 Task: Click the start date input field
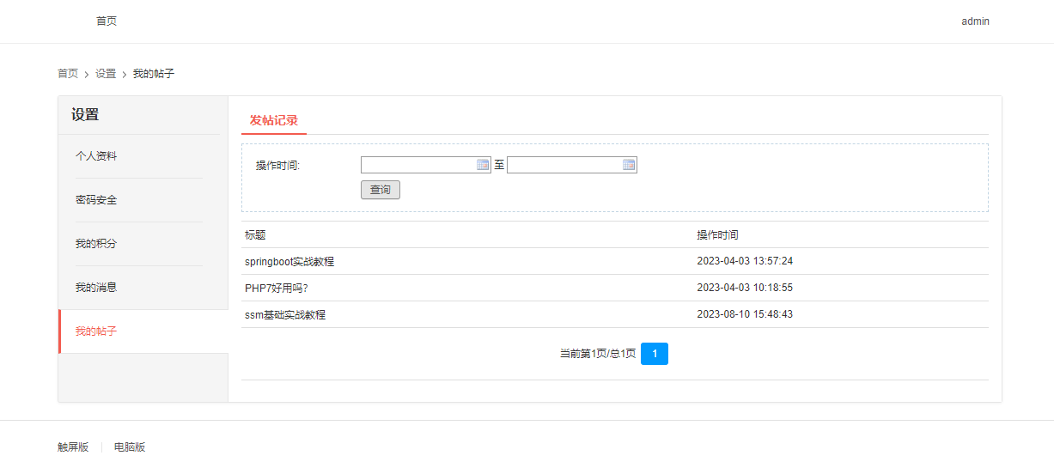(426, 165)
